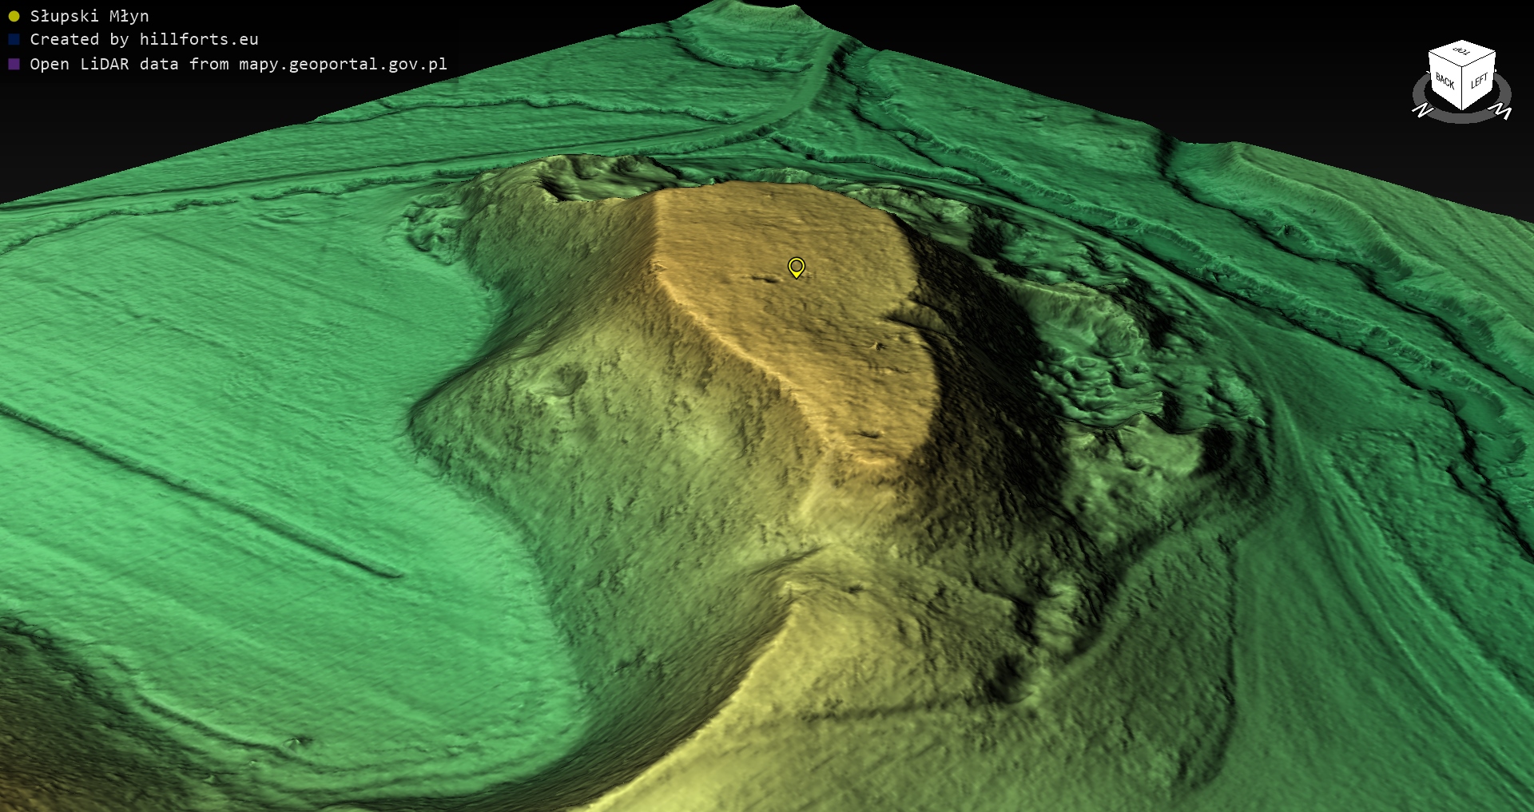Open the 'Created by hillforts.eu' link
This screenshot has height=812, width=1534.
(144, 40)
